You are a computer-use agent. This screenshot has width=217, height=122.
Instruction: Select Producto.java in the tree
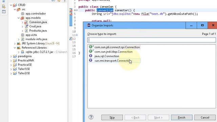tap(38, 31)
